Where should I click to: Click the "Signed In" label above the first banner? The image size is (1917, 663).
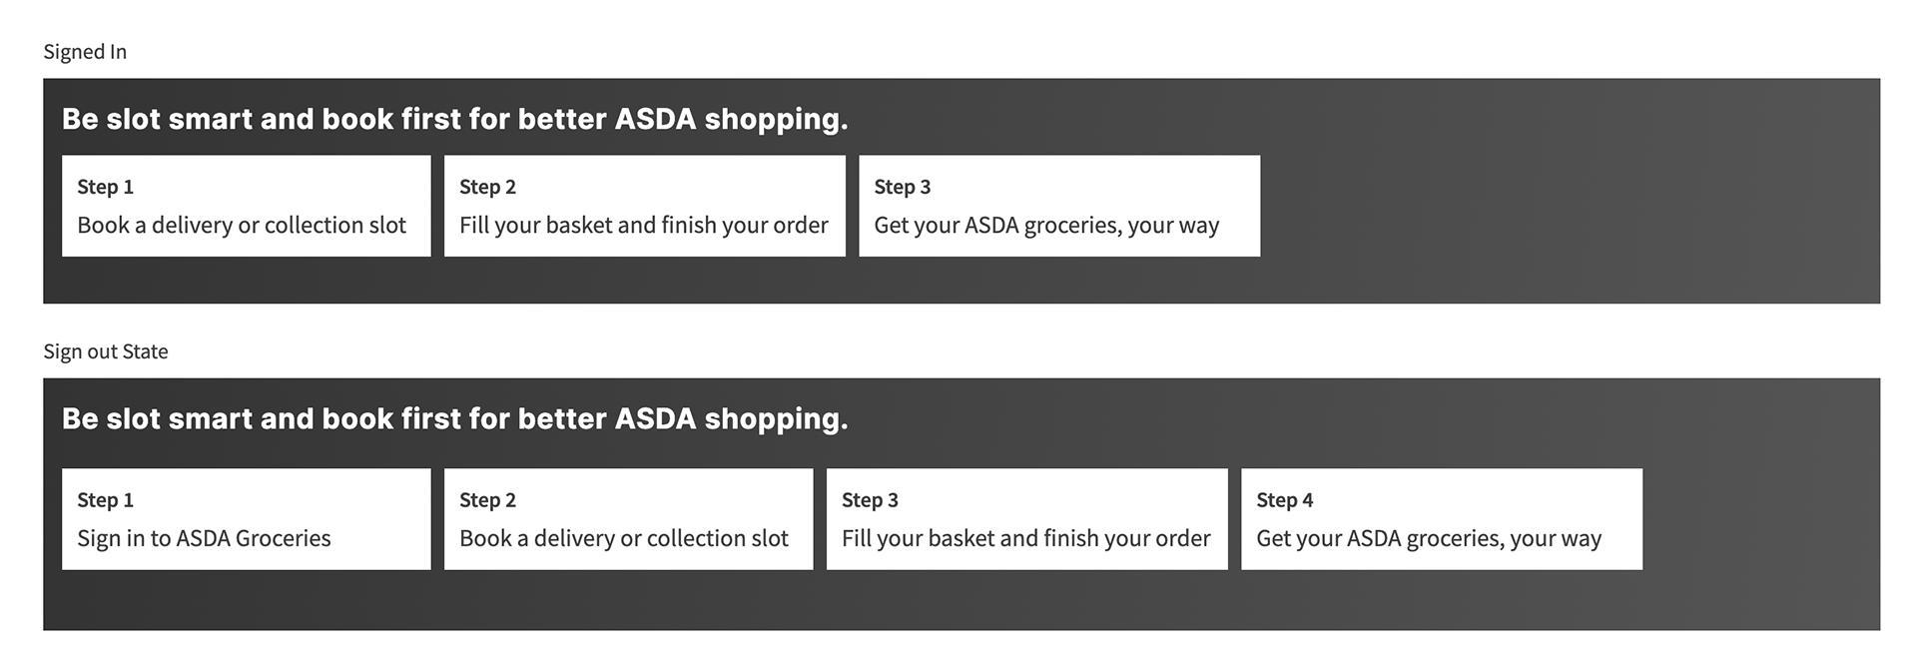coord(85,52)
